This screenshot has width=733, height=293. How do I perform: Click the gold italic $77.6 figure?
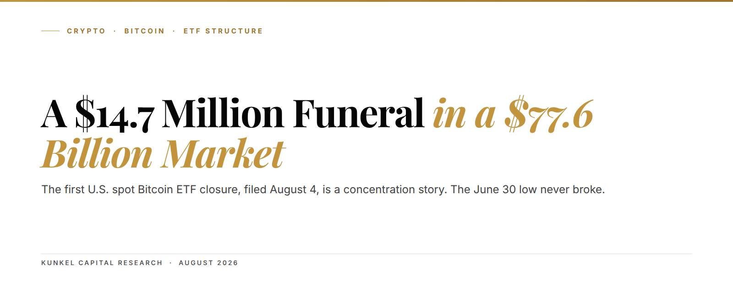549,114
